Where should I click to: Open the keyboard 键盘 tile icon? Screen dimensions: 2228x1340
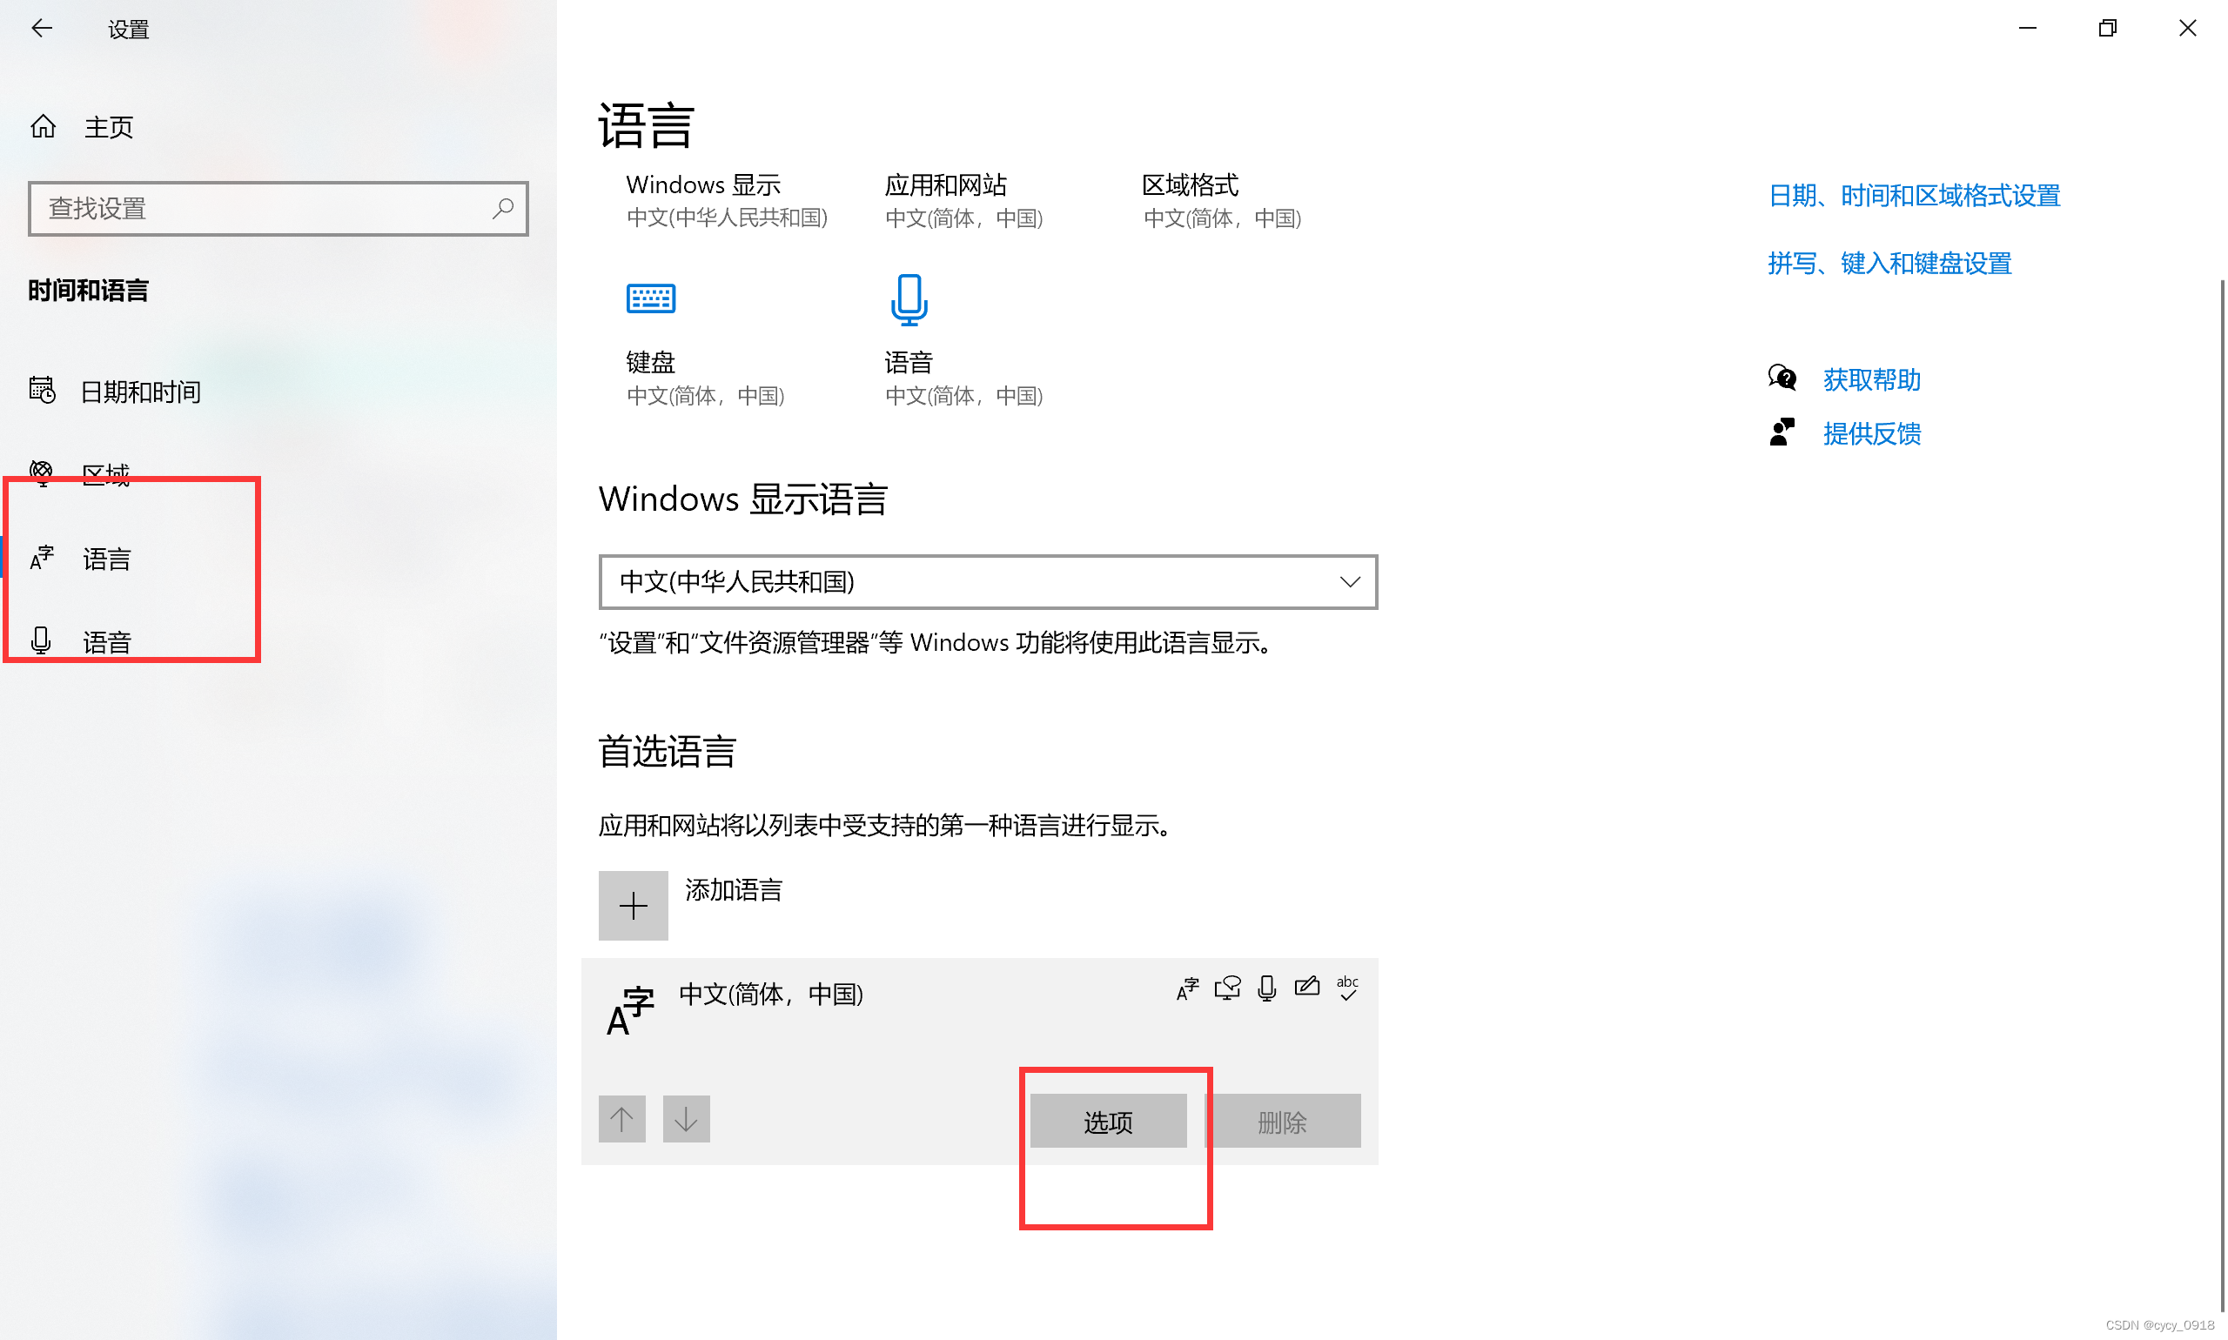(x=650, y=298)
